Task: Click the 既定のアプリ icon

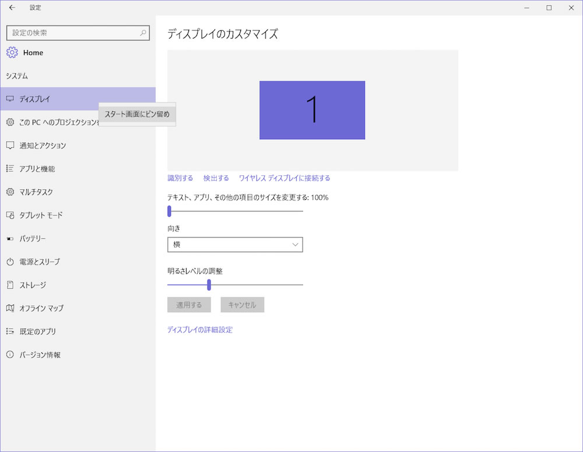Action: pyautogui.click(x=10, y=331)
